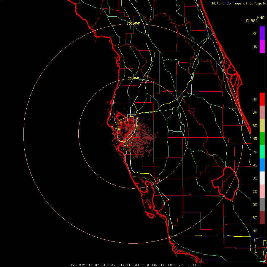
Task: Click the red HA legend swatch
Action: coord(262,99)
